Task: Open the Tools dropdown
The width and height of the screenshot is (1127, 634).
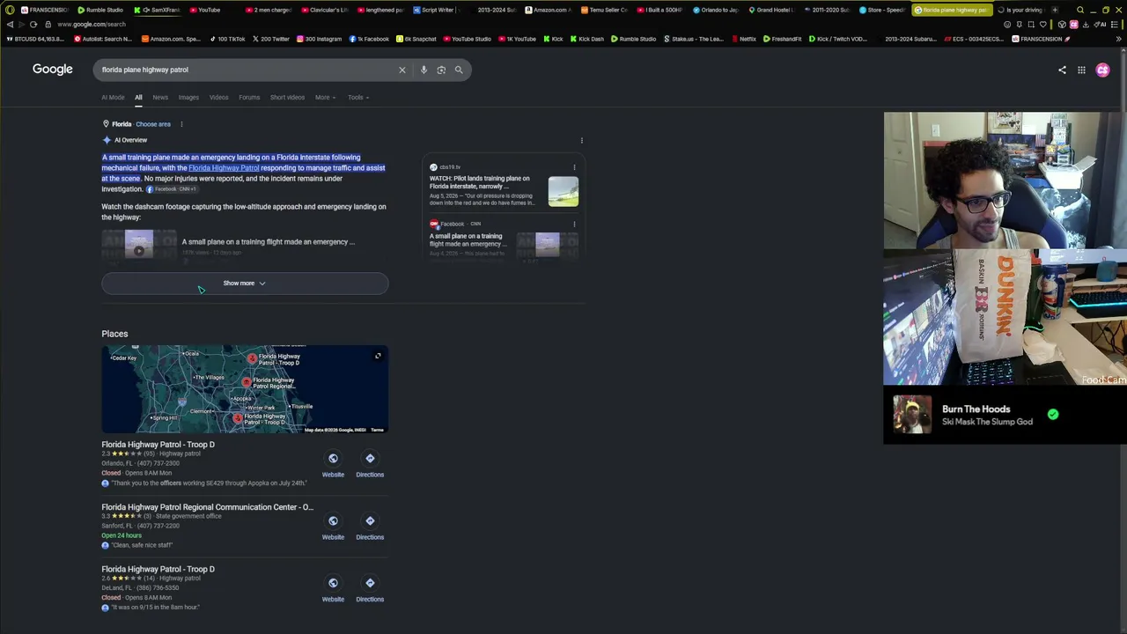Action: 357,98
